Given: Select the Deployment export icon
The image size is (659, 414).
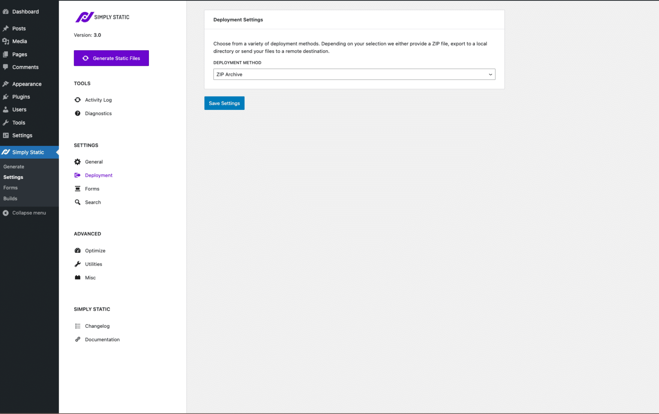Looking at the screenshot, I should (x=78, y=175).
